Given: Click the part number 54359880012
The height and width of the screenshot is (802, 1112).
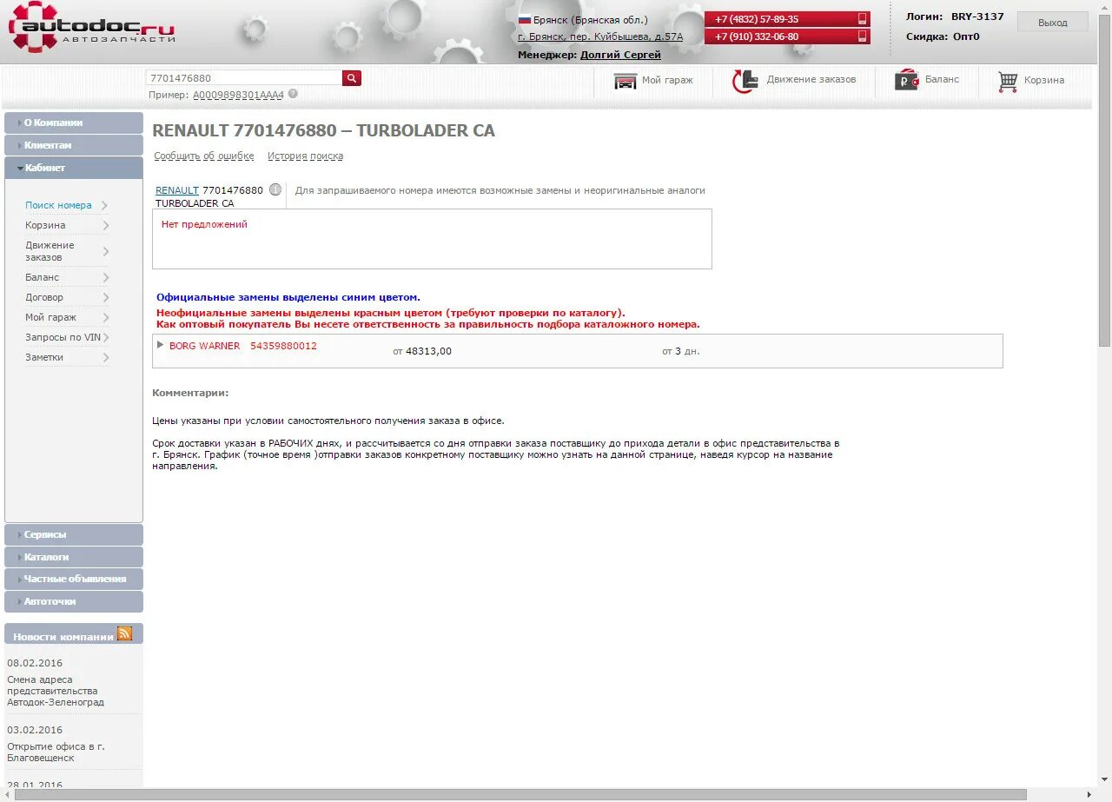Looking at the screenshot, I should click(x=283, y=346).
